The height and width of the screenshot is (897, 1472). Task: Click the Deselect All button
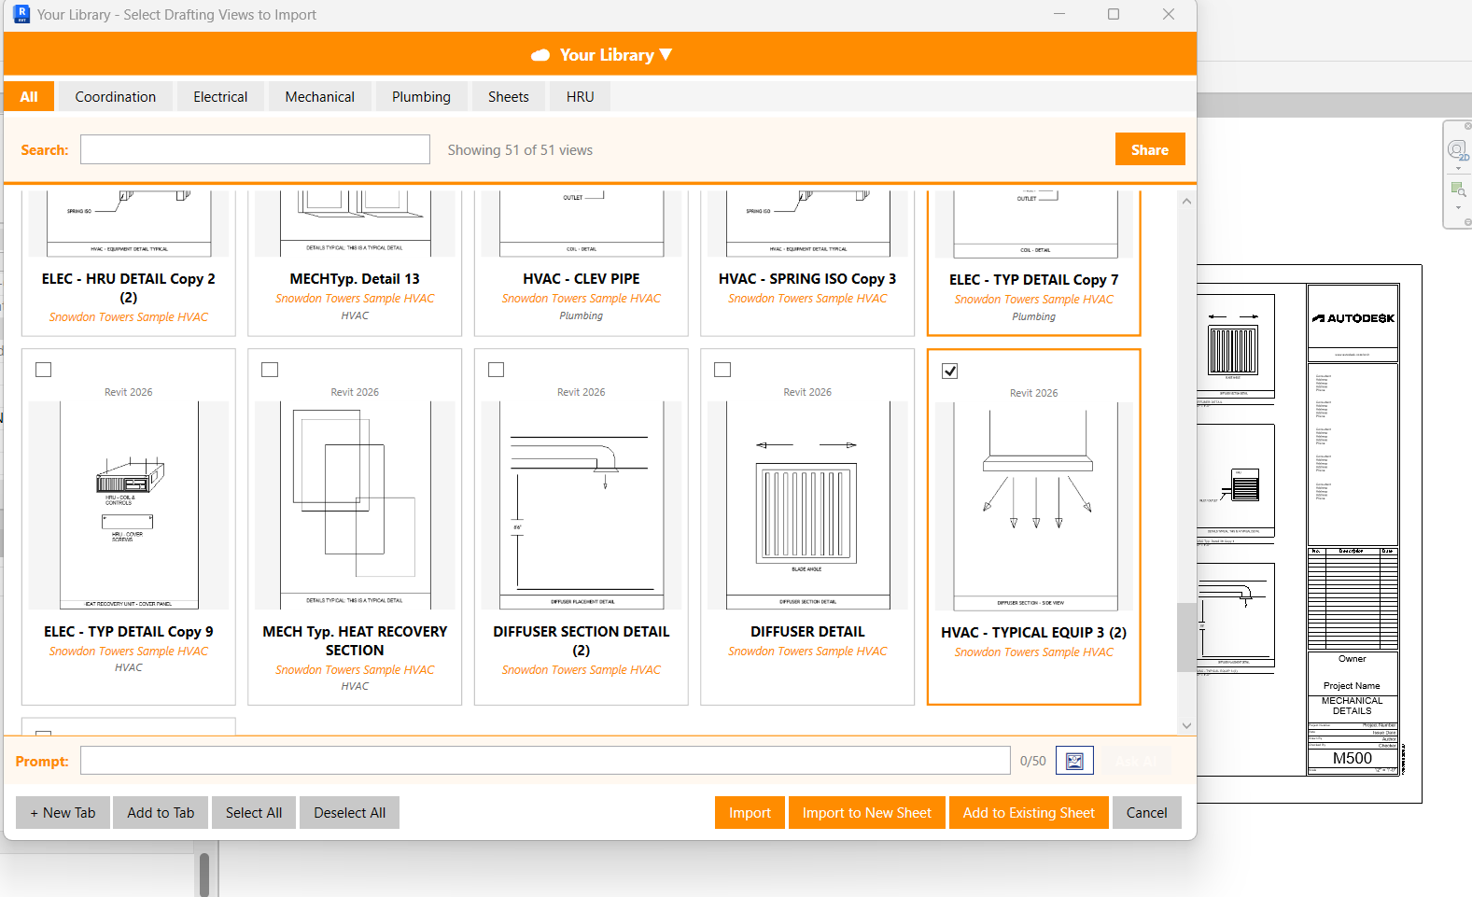[349, 812]
